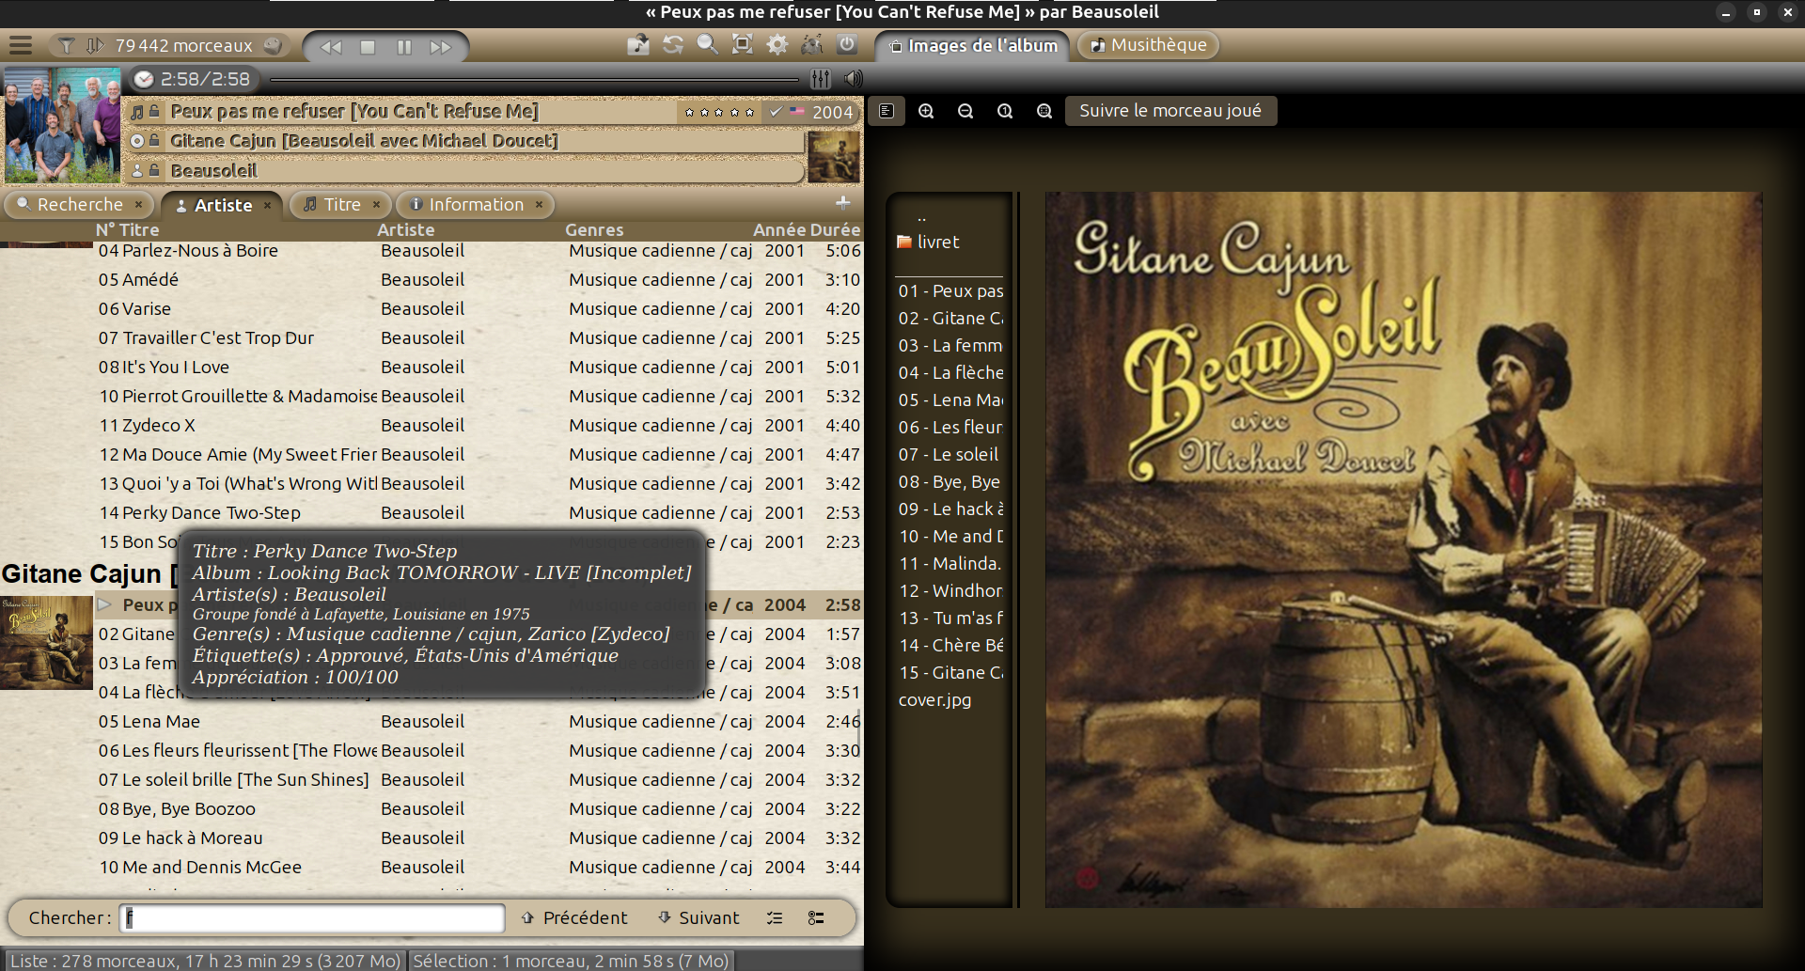The height and width of the screenshot is (971, 1805).
Task: Sort by Durée column header
Action: point(834,229)
